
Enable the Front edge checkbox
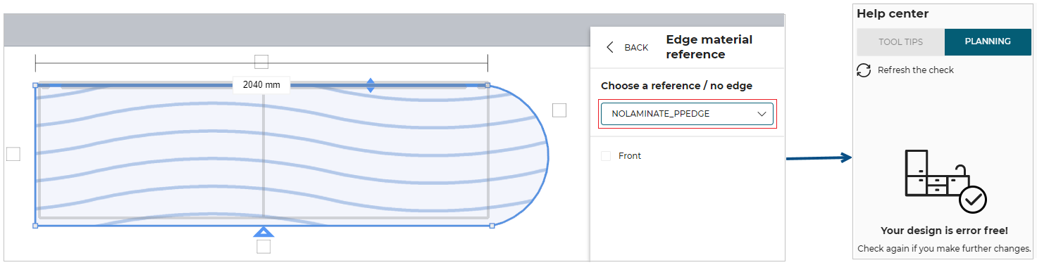tap(606, 156)
